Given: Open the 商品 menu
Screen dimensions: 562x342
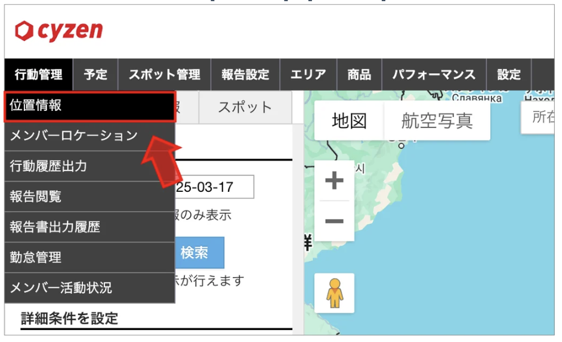Looking at the screenshot, I should coord(359,74).
